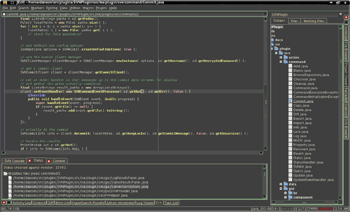The height and width of the screenshot is (212, 350).
Task: Open the SVNPlugin dockable dropdown arrow
Action: coord(341,14)
